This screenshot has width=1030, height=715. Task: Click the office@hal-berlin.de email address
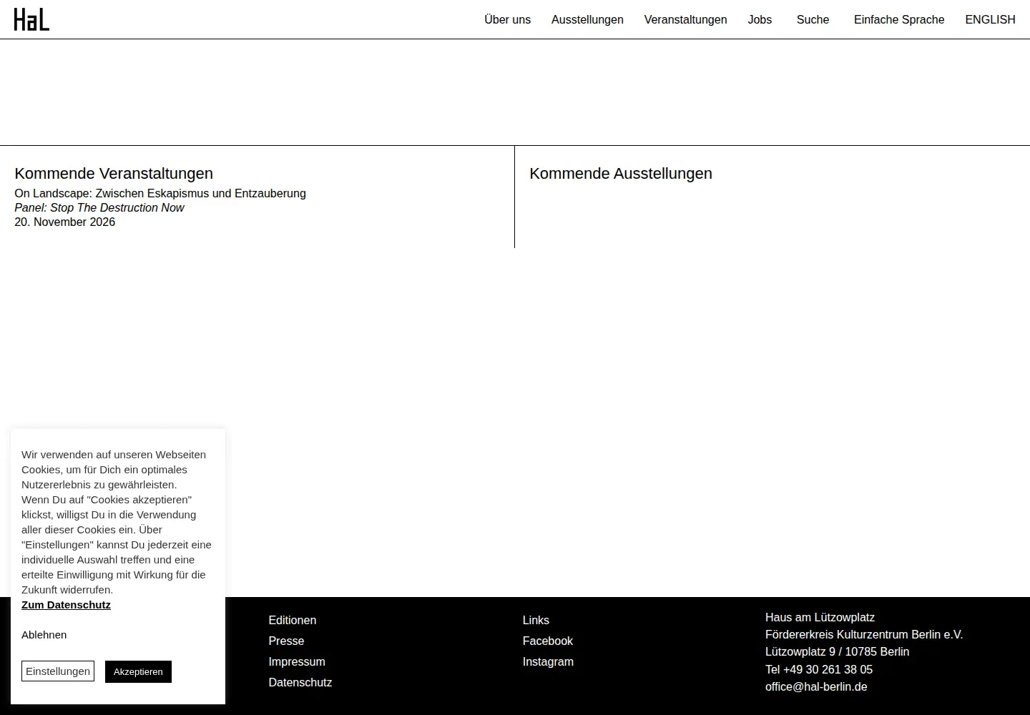(816, 687)
